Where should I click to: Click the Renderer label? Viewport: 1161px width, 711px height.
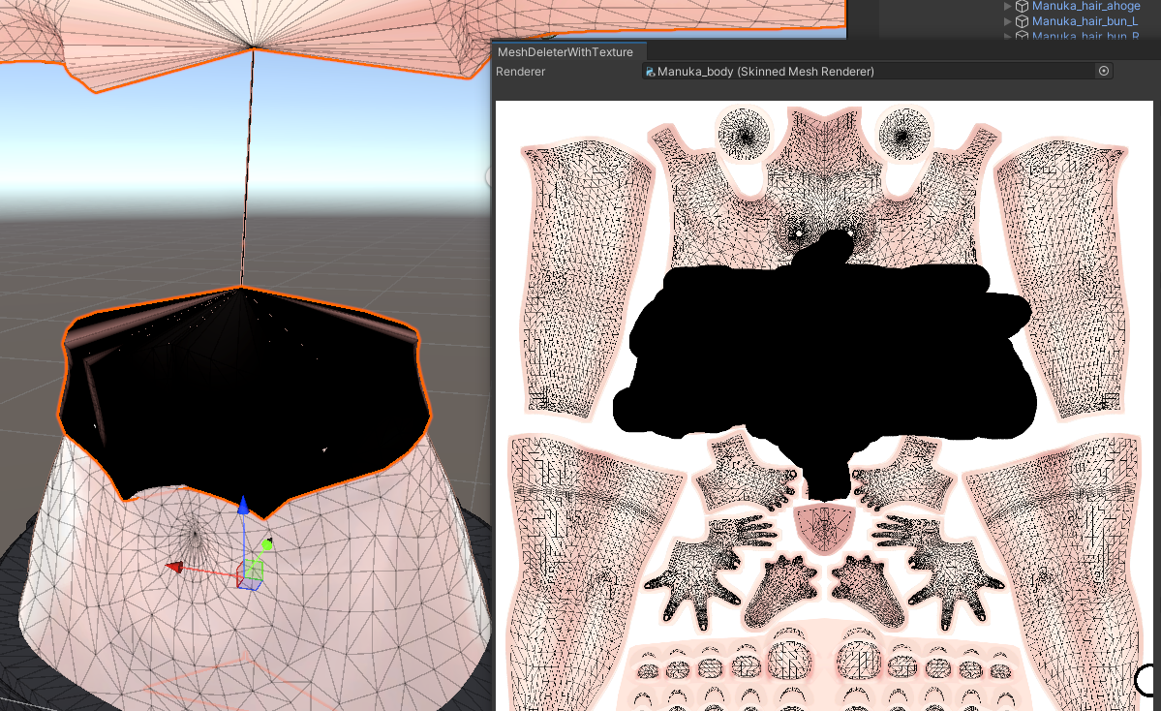tap(520, 72)
